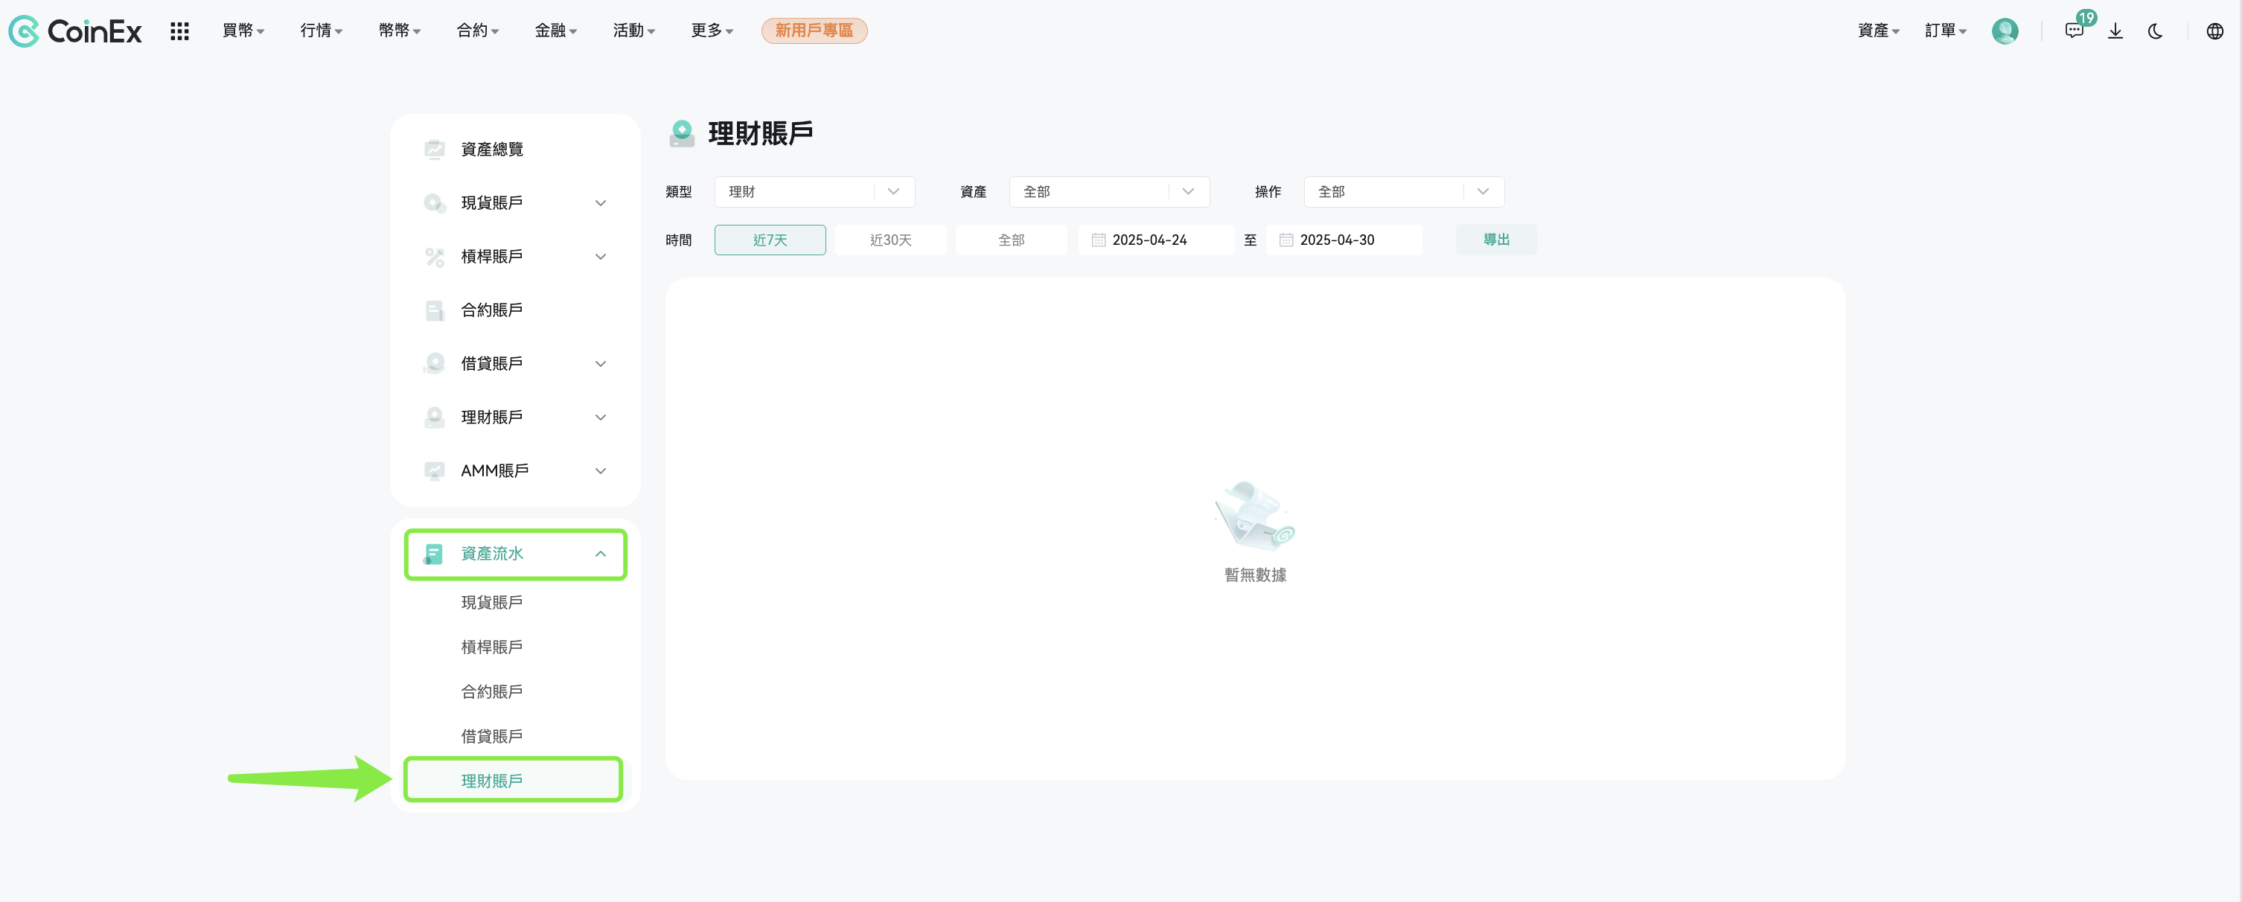Screen dimensions: 2242x902
Task: Open 合約賬戶 under 資產流水
Action: (492, 692)
